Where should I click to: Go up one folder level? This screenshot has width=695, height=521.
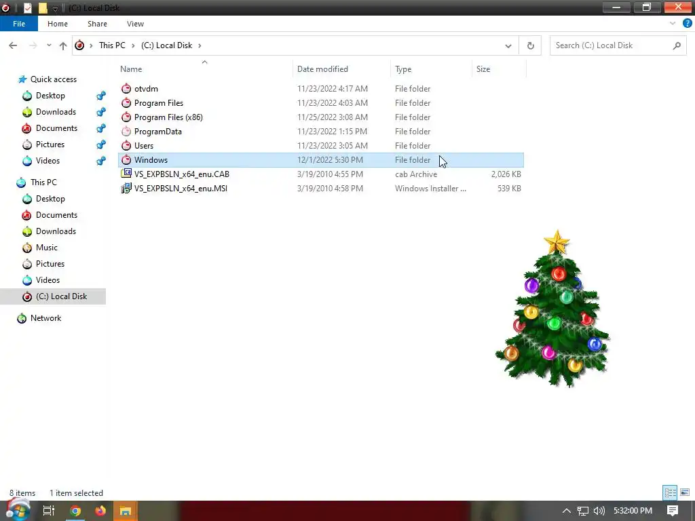(63, 45)
